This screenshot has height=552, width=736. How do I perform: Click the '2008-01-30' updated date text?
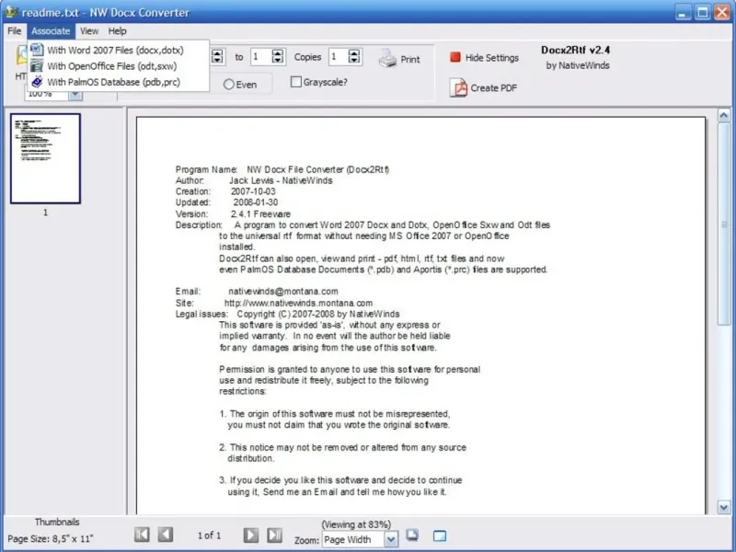256,202
